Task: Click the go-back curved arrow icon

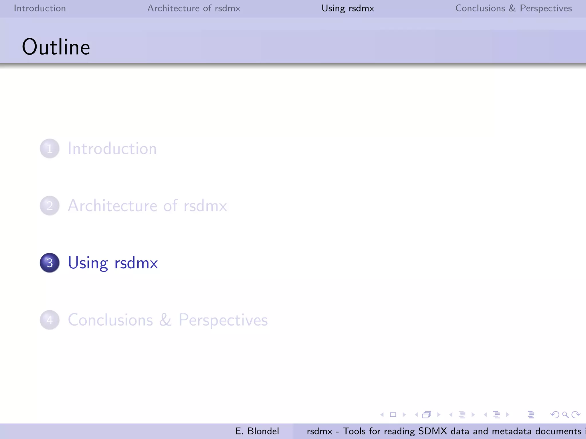Action: coord(555,415)
